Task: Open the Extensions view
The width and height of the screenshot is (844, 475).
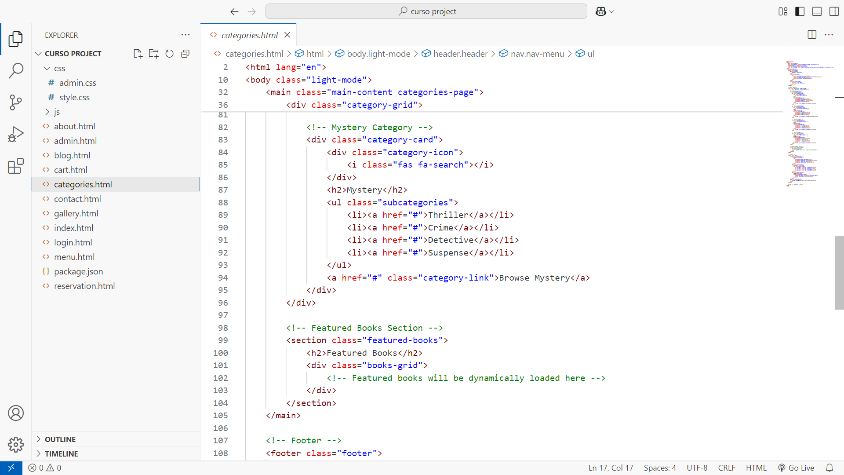Action: pyautogui.click(x=16, y=166)
